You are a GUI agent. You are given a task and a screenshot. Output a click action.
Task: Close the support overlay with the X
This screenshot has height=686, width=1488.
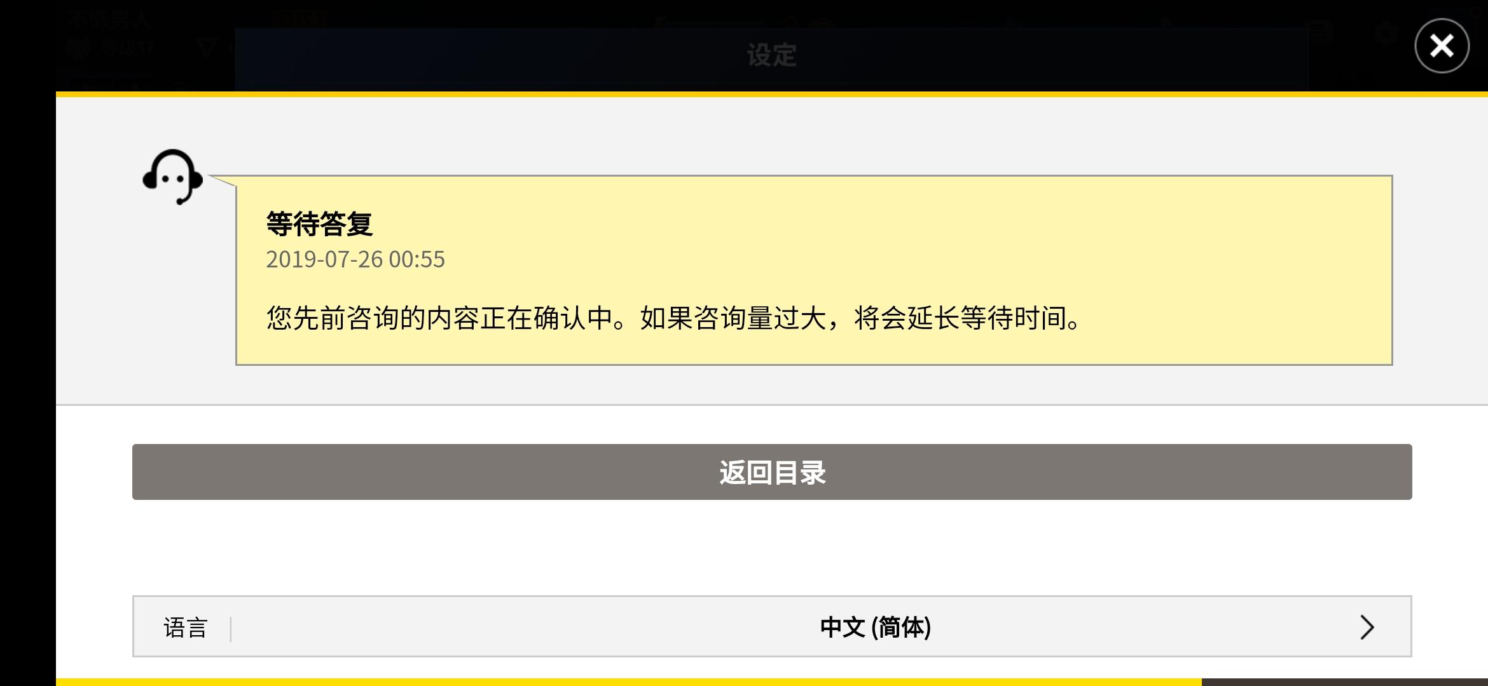[1442, 46]
